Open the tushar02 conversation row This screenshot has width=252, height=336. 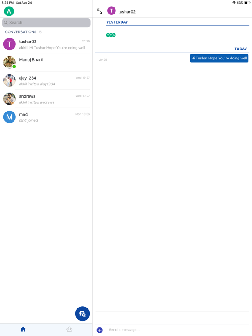(x=46, y=44)
